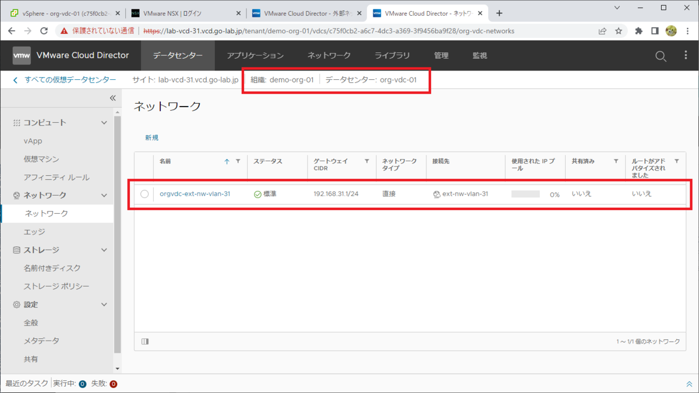699x393 pixels.
Task: Click the VMware Cloud Director vmw logo
Action: pyautogui.click(x=22, y=56)
